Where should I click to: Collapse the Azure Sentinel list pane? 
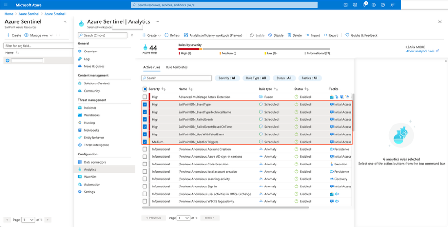pos(65,21)
